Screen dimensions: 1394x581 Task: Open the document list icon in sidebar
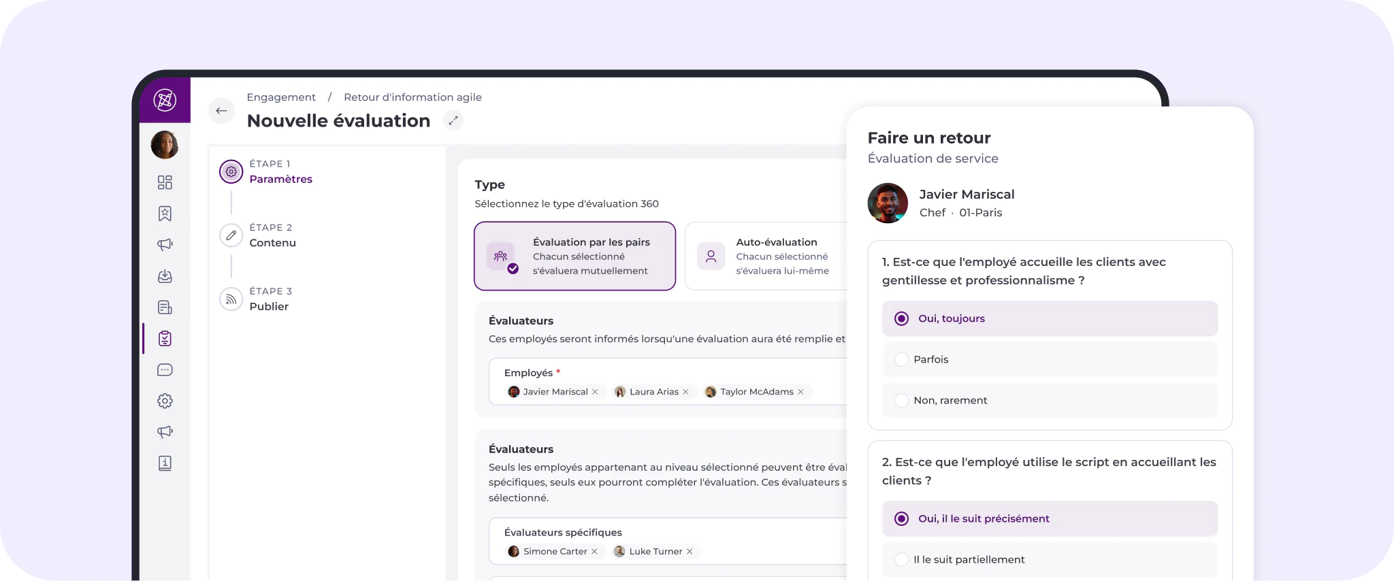[165, 308]
